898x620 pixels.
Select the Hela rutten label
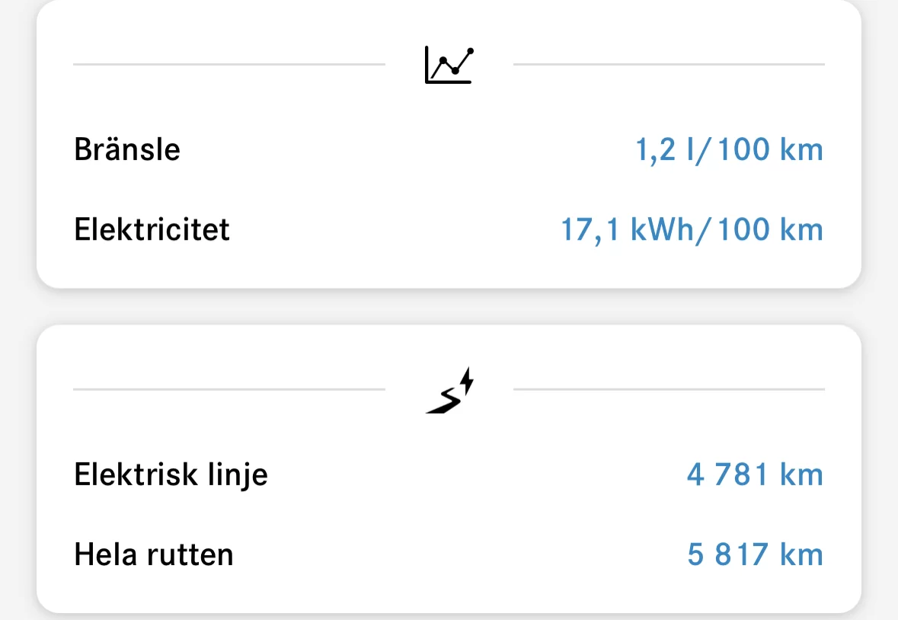[153, 554]
